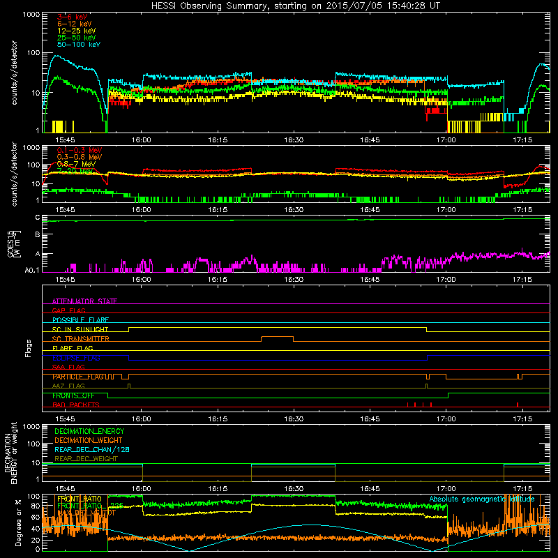Click the yellow FRONT_RATIO legend label
This screenshot has width=558, height=558.
point(80,499)
